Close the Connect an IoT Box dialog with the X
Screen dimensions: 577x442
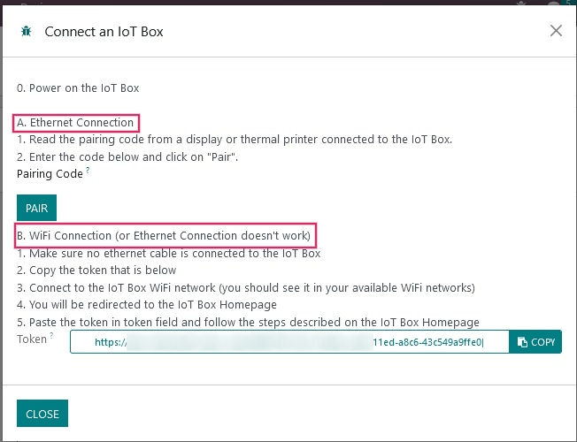click(x=556, y=31)
